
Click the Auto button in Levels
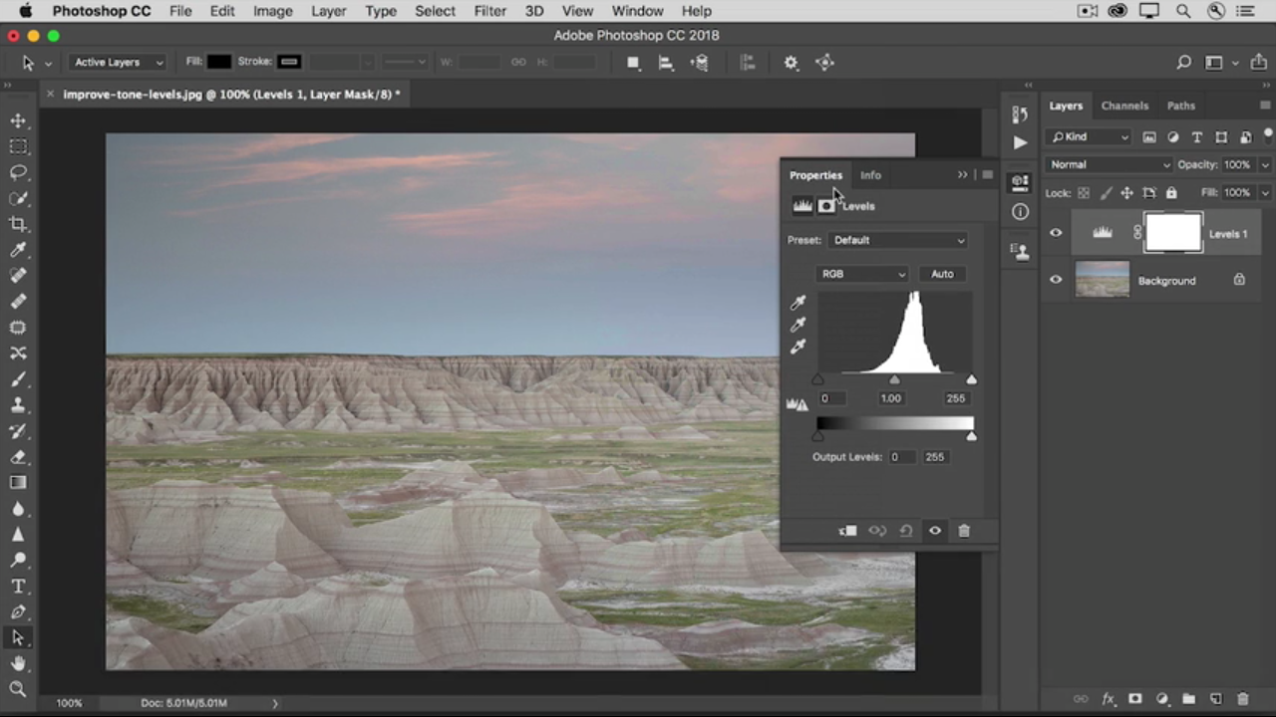(942, 274)
